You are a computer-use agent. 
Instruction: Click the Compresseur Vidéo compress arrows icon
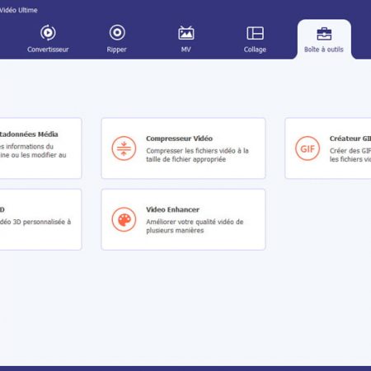pos(124,148)
